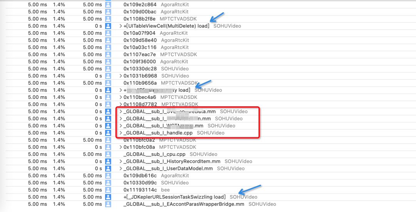The width and height of the screenshot is (416, 212).
Task: Expand the 0x1031b6968 SOHUVideo row
Action: point(121,76)
